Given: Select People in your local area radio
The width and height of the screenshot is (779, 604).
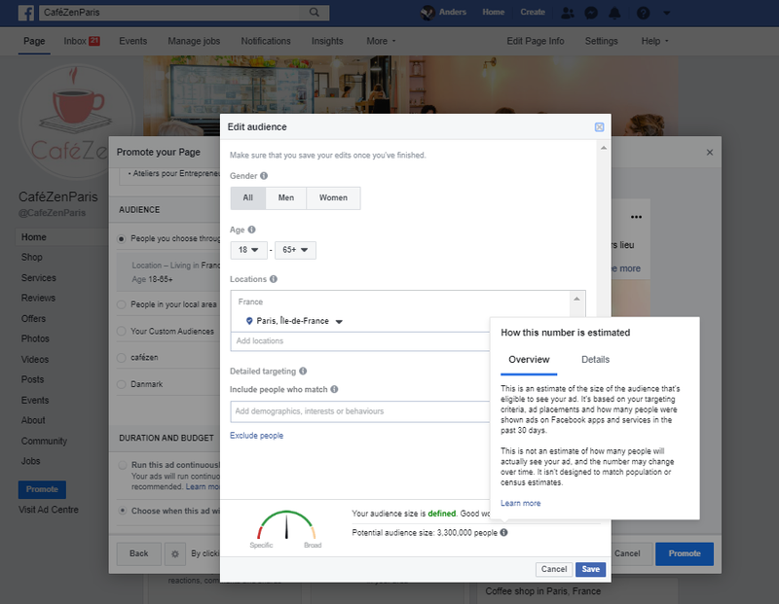Looking at the screenshot, I should (x=121, y=304).
